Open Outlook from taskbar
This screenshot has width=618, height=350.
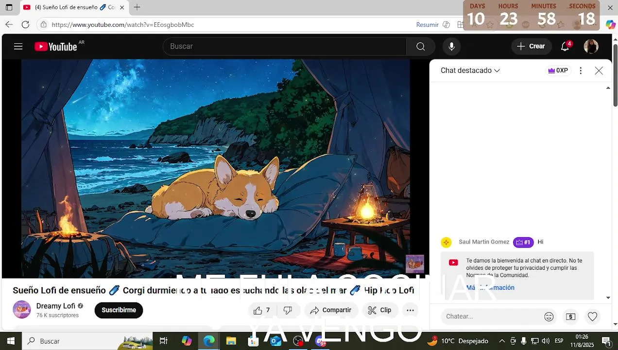[x=275, y=341]
